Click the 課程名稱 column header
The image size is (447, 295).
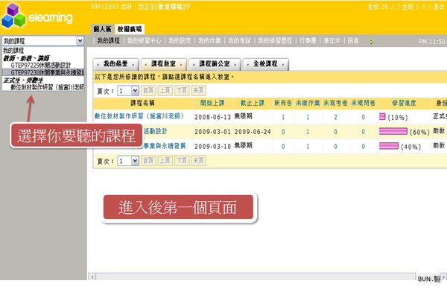click(142, 103)
